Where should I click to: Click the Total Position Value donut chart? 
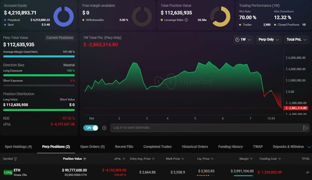click(x=220, y=17)
